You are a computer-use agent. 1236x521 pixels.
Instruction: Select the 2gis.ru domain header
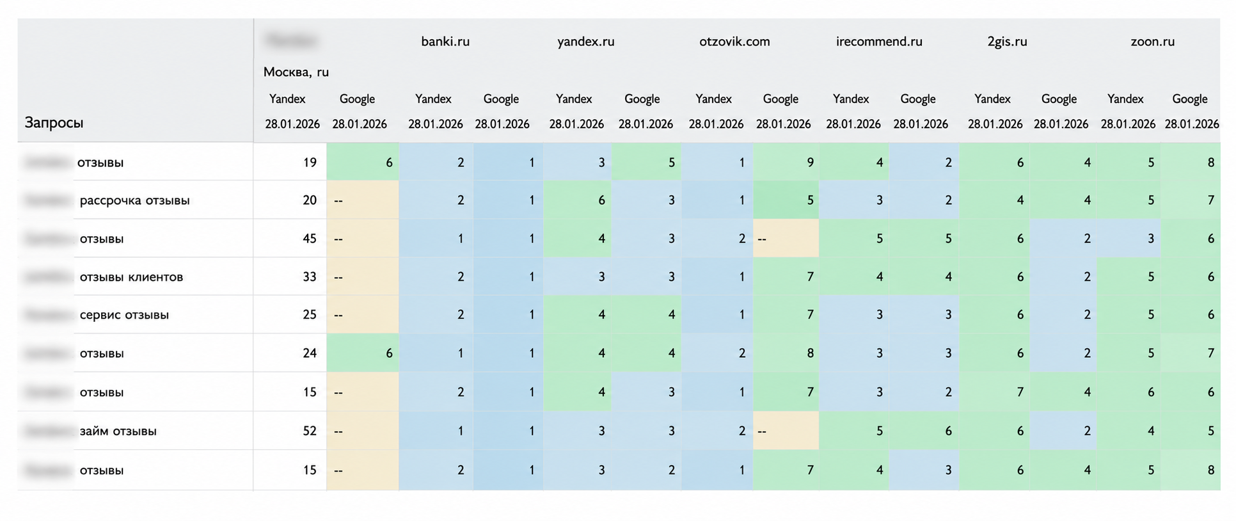[1007, 42]
